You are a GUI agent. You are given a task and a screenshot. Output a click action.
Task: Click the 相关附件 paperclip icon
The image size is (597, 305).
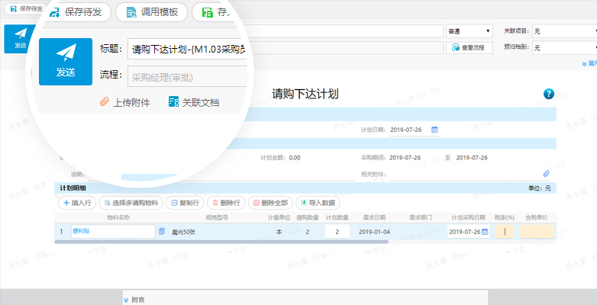coord(545,174)
